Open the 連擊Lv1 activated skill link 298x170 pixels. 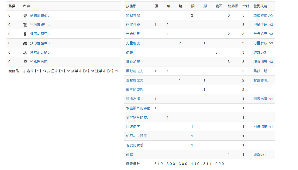tap(259, 155)
